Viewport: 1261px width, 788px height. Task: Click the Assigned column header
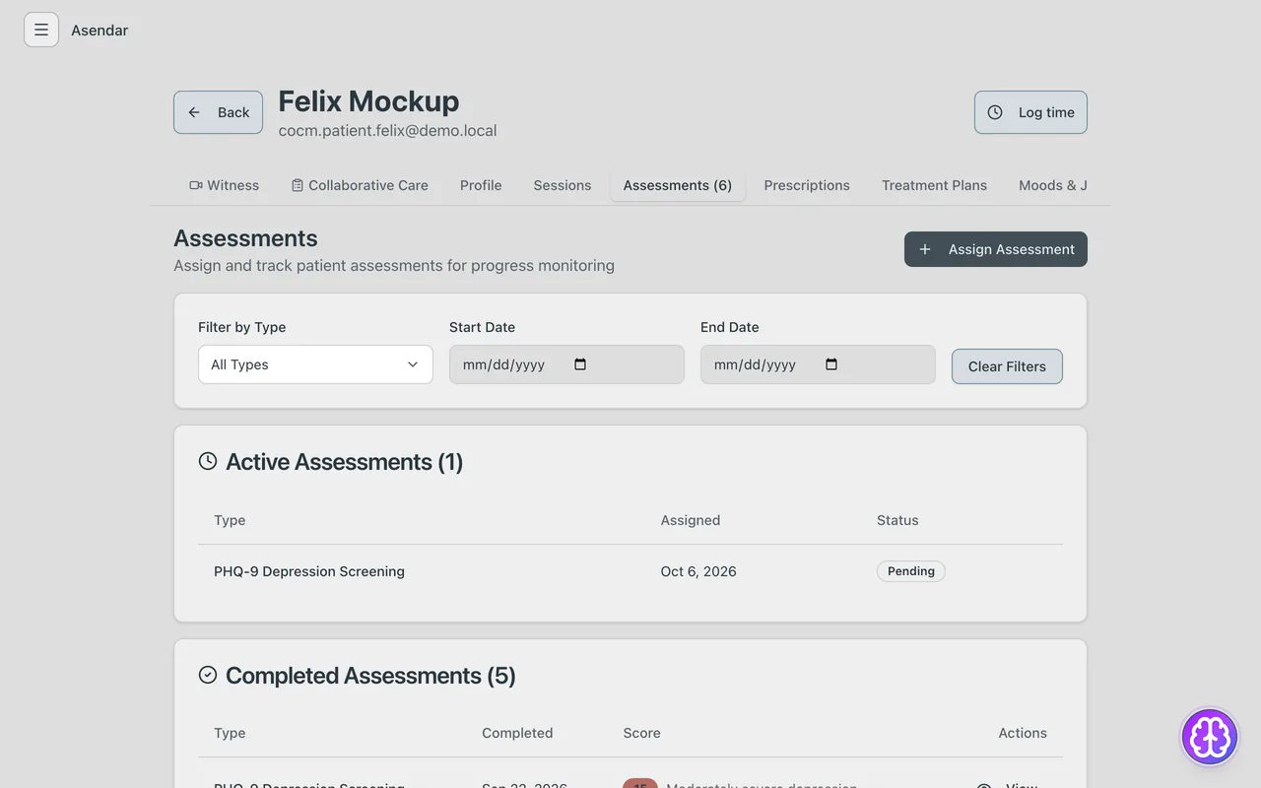pyautogui.click(x=691, y=520)
